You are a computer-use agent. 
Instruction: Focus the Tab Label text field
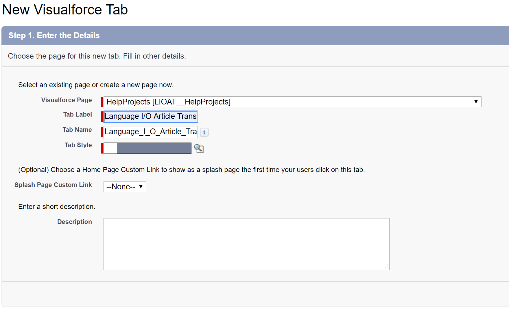coord(150,117)
